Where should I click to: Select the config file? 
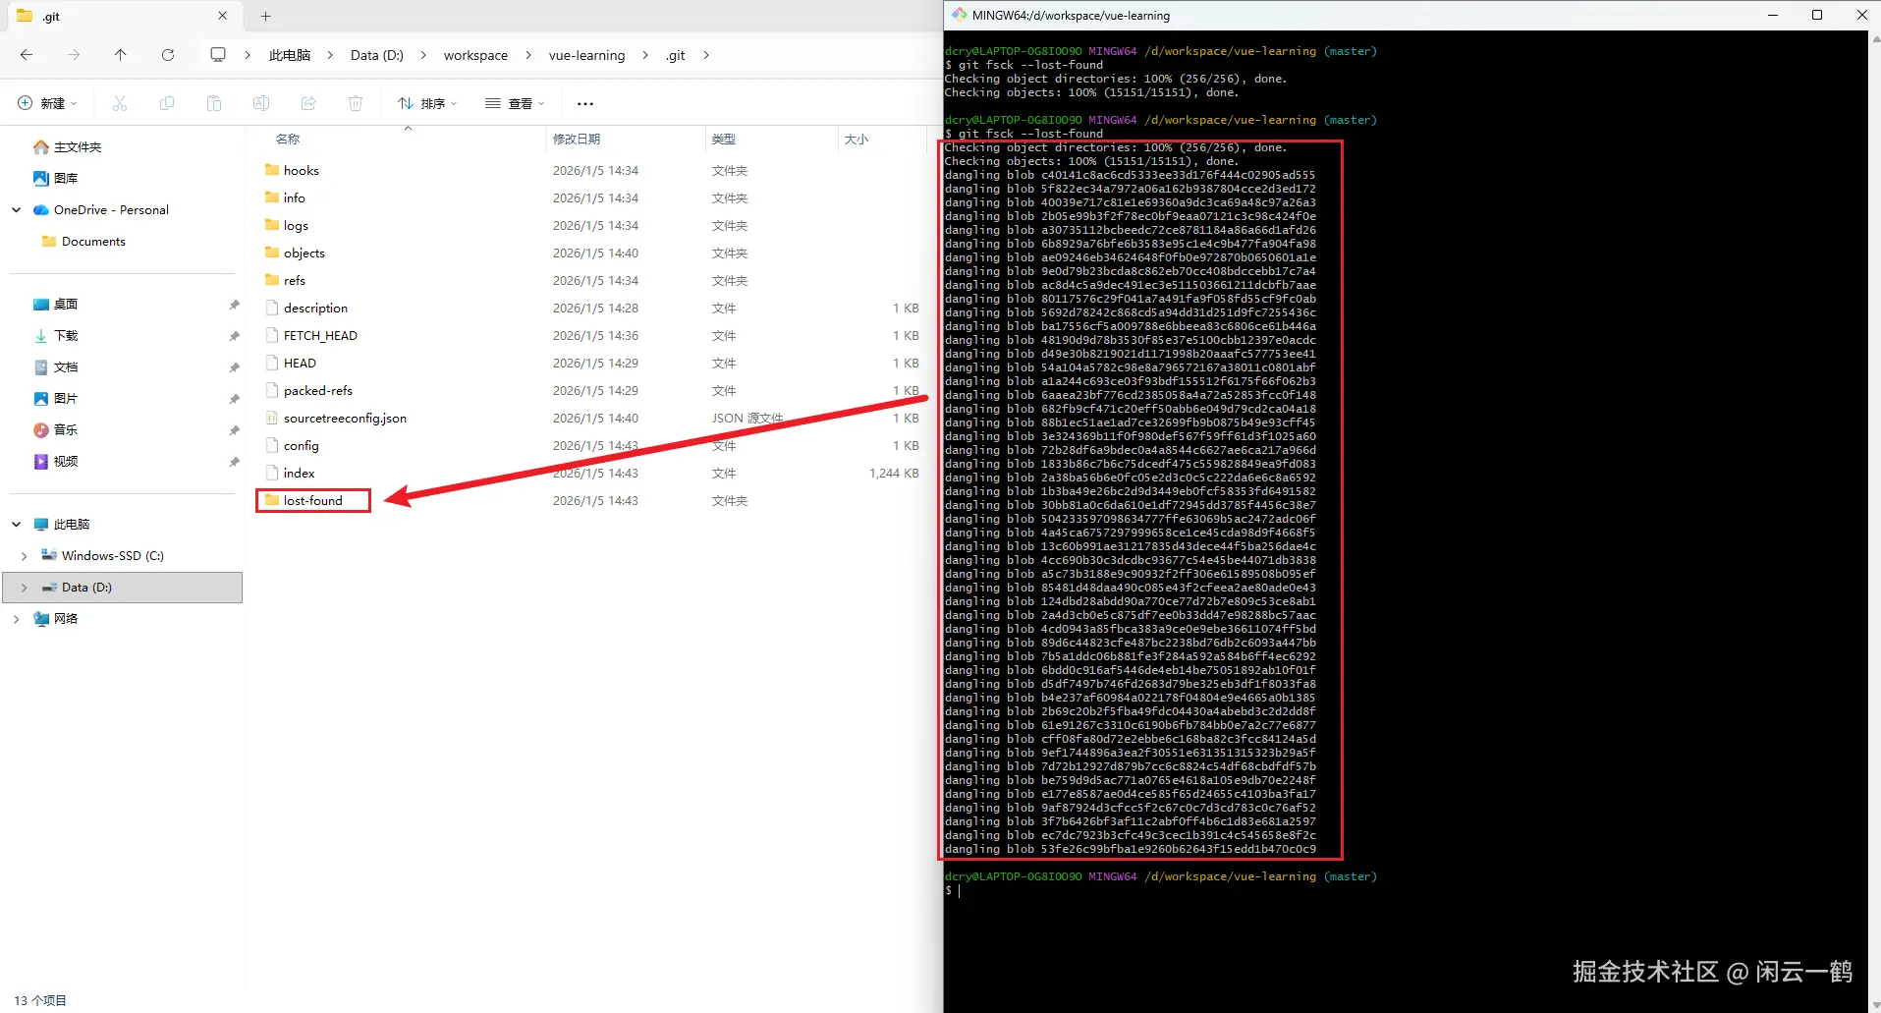click(x=301, y=445)
